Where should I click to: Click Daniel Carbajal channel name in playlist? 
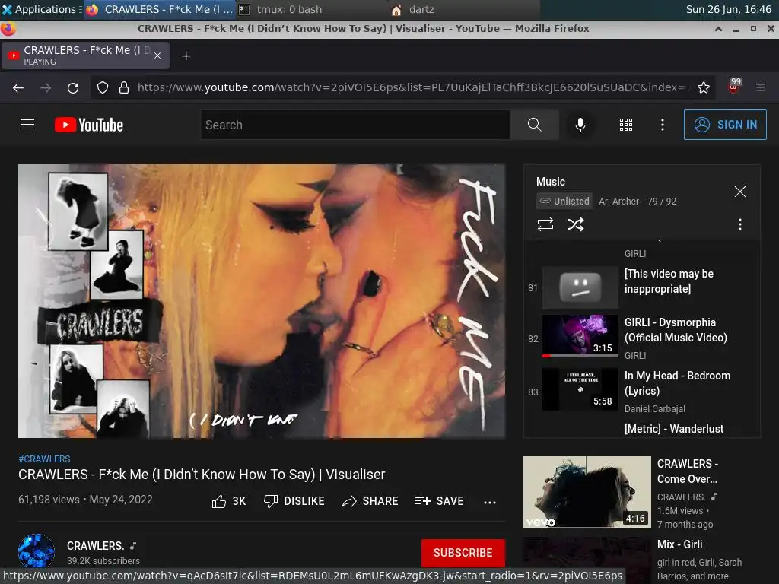[x=655, y=408]
